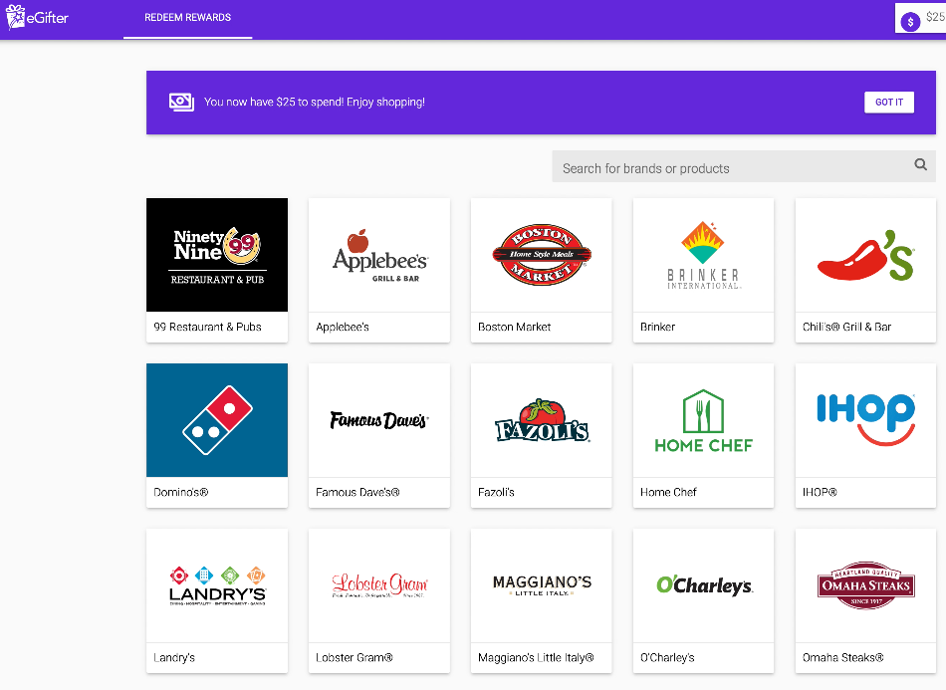Open the Brinker International logo

[703, 255]
